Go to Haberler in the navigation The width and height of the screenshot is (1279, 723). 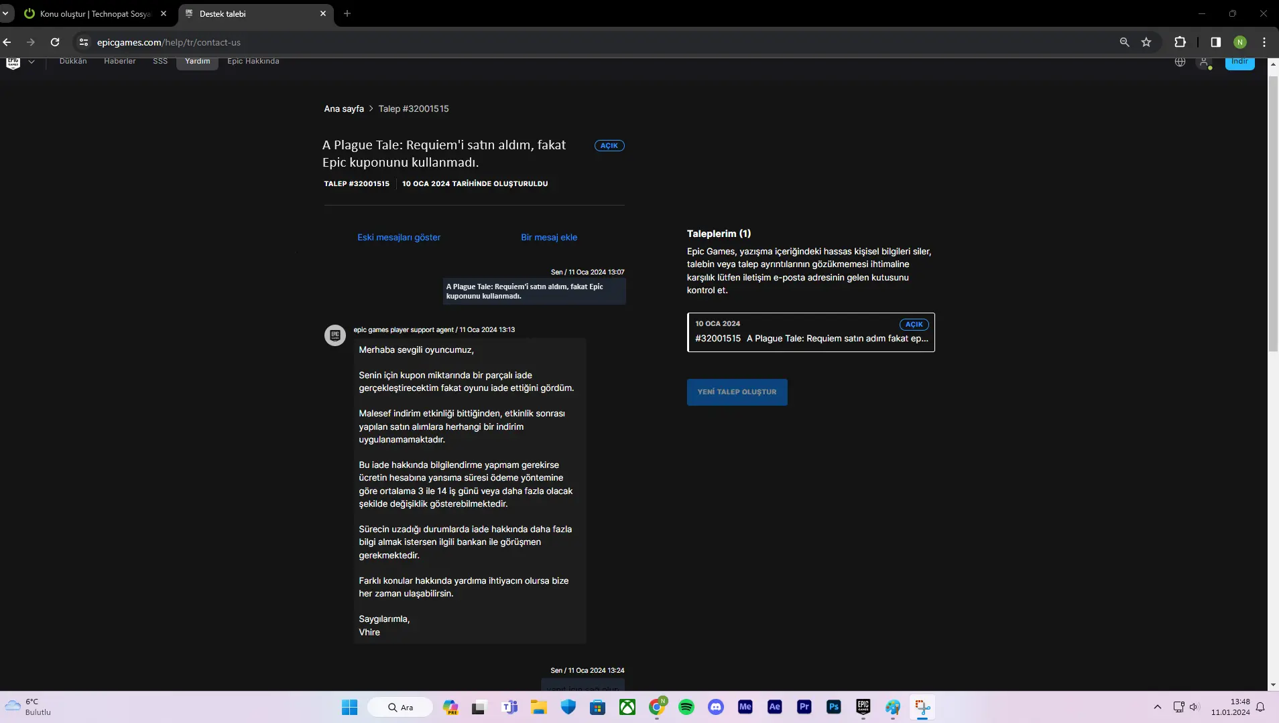point(120,61)
